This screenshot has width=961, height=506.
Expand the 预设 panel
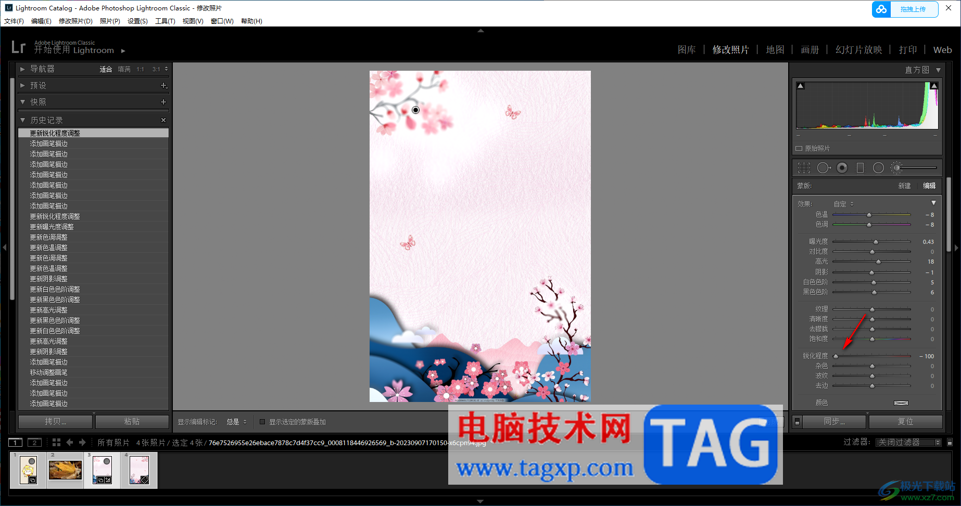click(x=22, y=85)
